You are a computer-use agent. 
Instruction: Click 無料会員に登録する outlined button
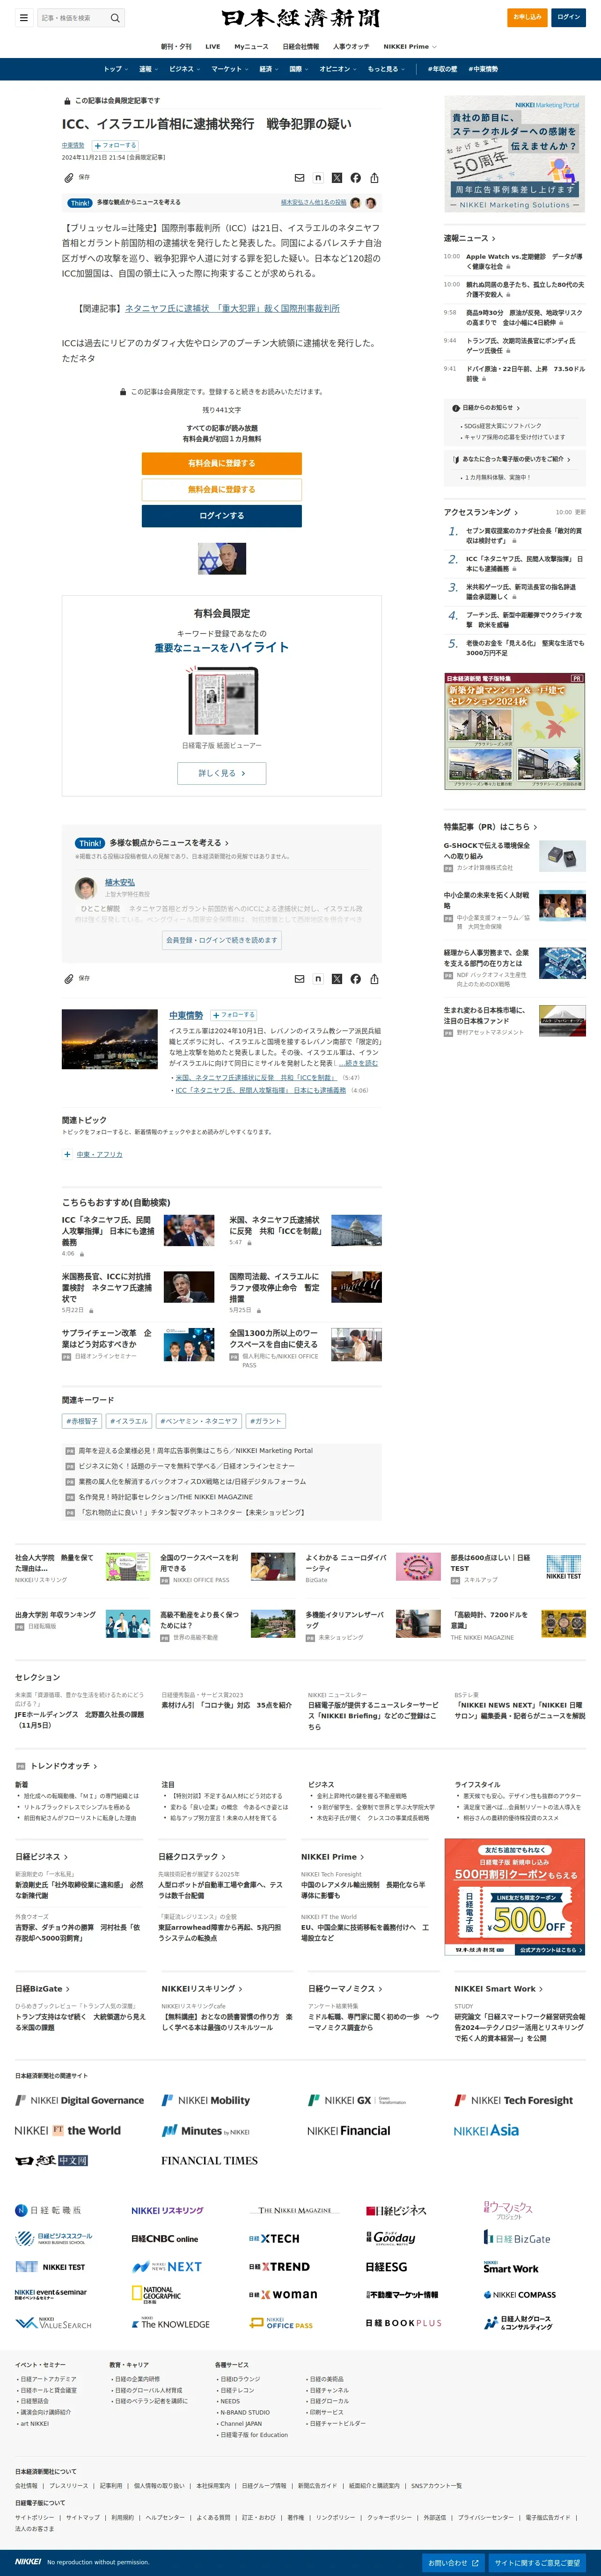point(221,489)
